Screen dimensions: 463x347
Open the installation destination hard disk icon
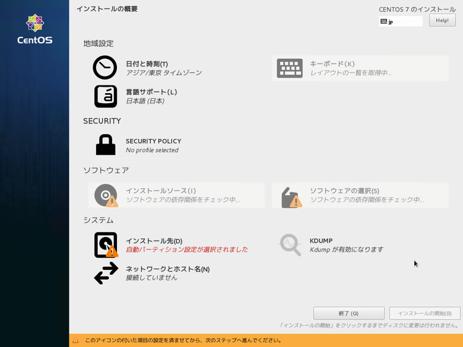pyautogui.click(x=106, y=245)
